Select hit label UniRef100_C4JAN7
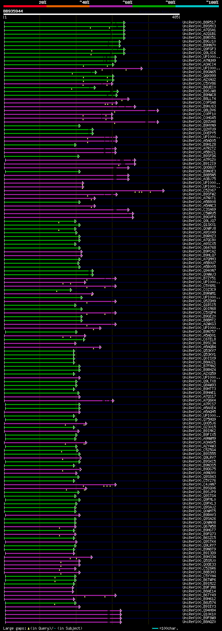This screenshot has width=222, height=631. tap(199, 485)
